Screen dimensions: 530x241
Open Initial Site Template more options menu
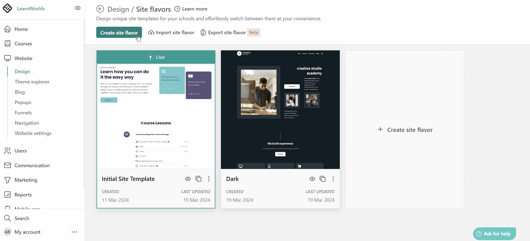(x=209, y=179)
